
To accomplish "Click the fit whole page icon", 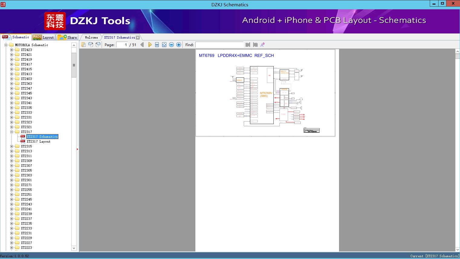I will coord(164,45).
